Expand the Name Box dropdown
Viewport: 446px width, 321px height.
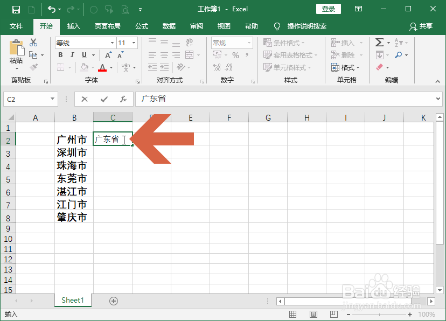point(52,99)
